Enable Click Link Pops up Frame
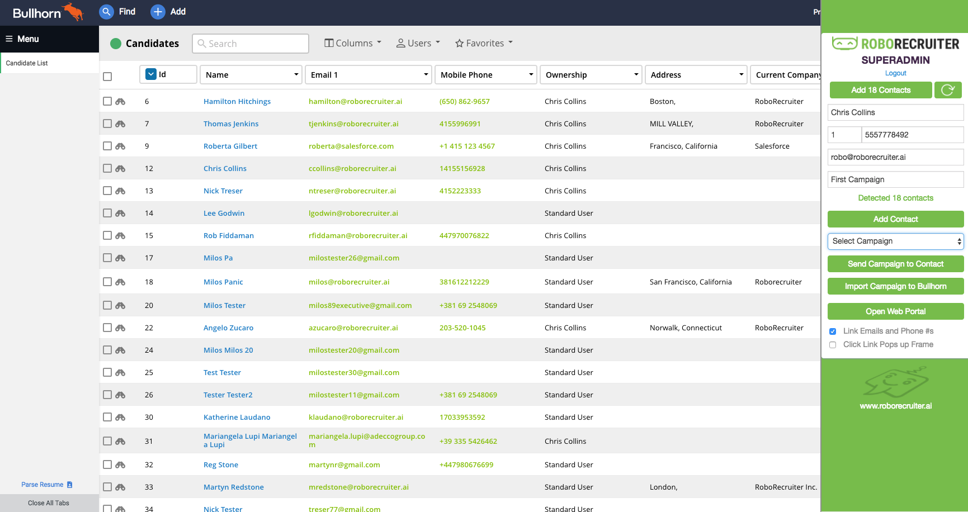 833,345
